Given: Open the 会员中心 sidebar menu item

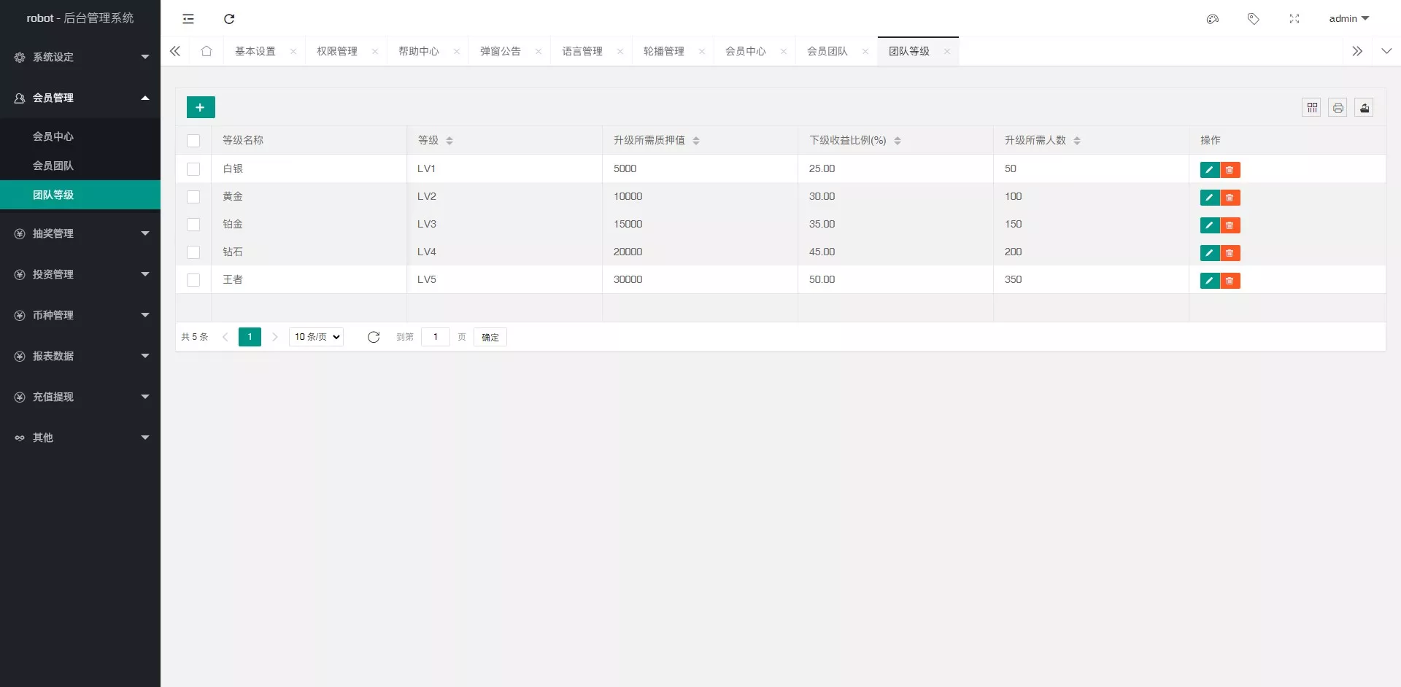Looking at the screenshot, I should pos(54,136).
